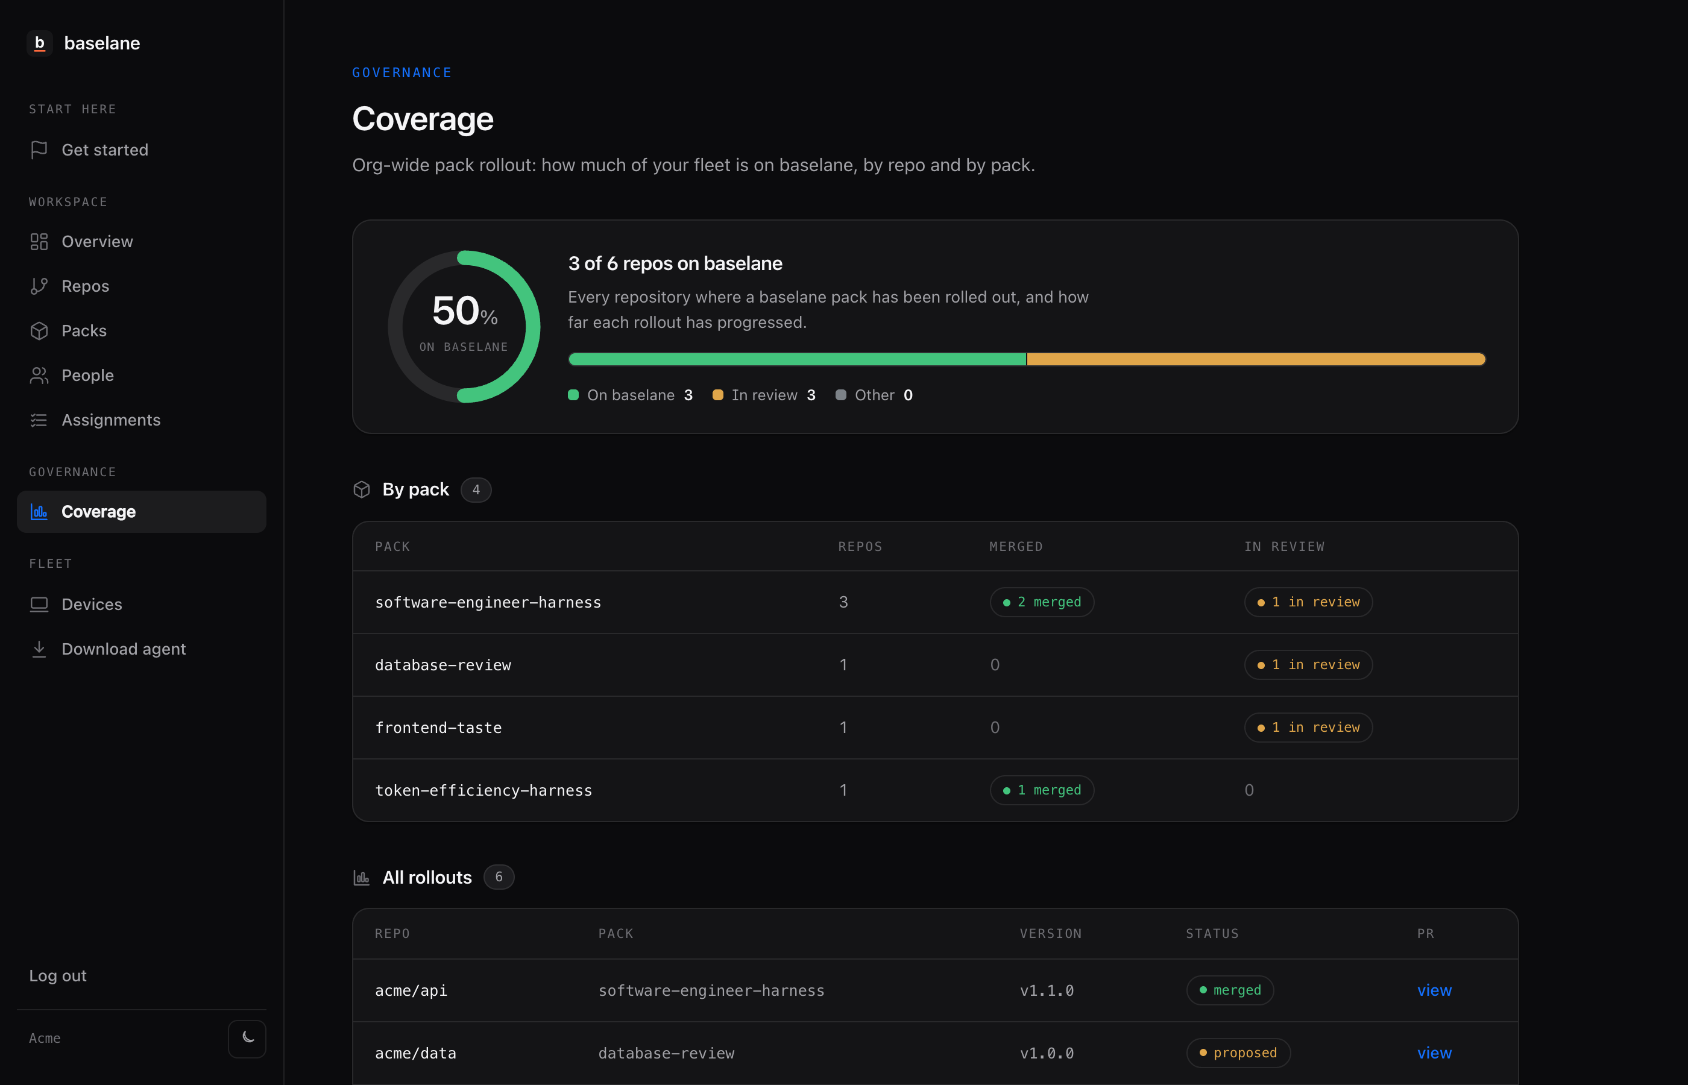Image resolution: width=1688 pixels, height=1085 pixels.
Task: Toggle dark mode with the moon button
Action: pos(247,1039)
